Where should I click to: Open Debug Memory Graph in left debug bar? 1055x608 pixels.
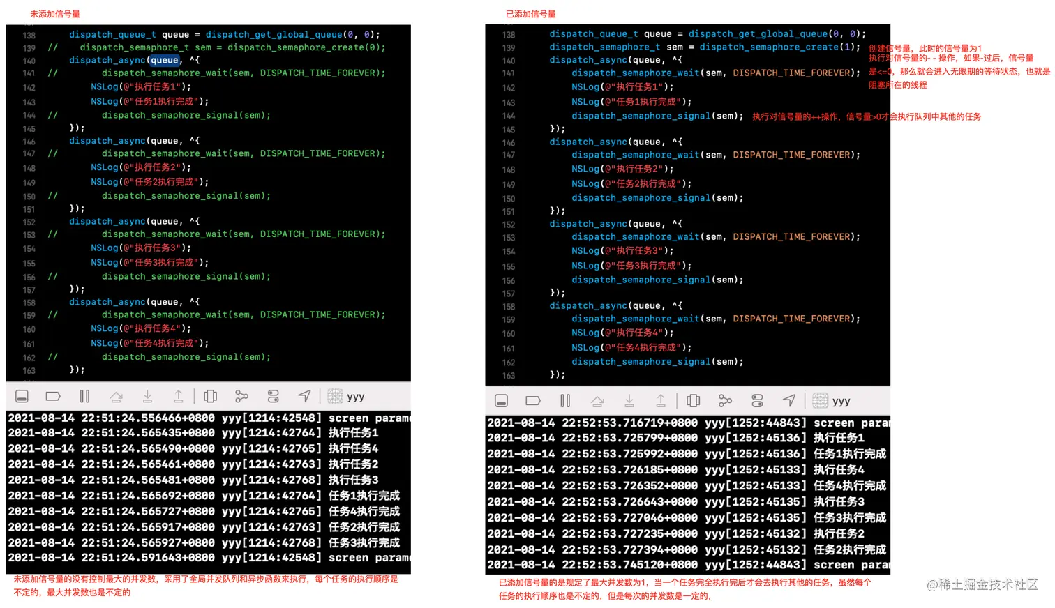click(x=241, y=397)
